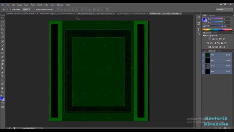This screenshot has width=234, height=132.
Task: Open the Color panel flyout menu
Action: click(x=233, y=15)
